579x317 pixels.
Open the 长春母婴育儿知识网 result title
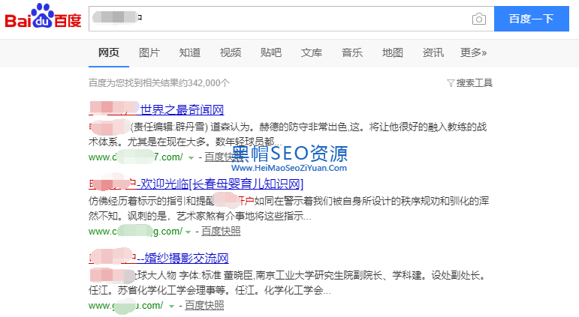(225, 184)
